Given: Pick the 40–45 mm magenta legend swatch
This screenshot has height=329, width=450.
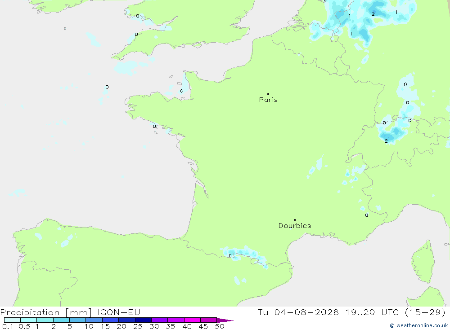Looking at the screenshot, I should [192, 320].
